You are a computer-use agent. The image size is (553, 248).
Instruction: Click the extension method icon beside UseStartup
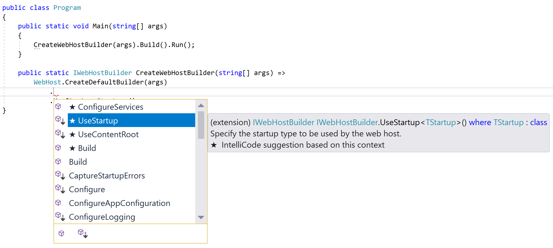point(60,120)
